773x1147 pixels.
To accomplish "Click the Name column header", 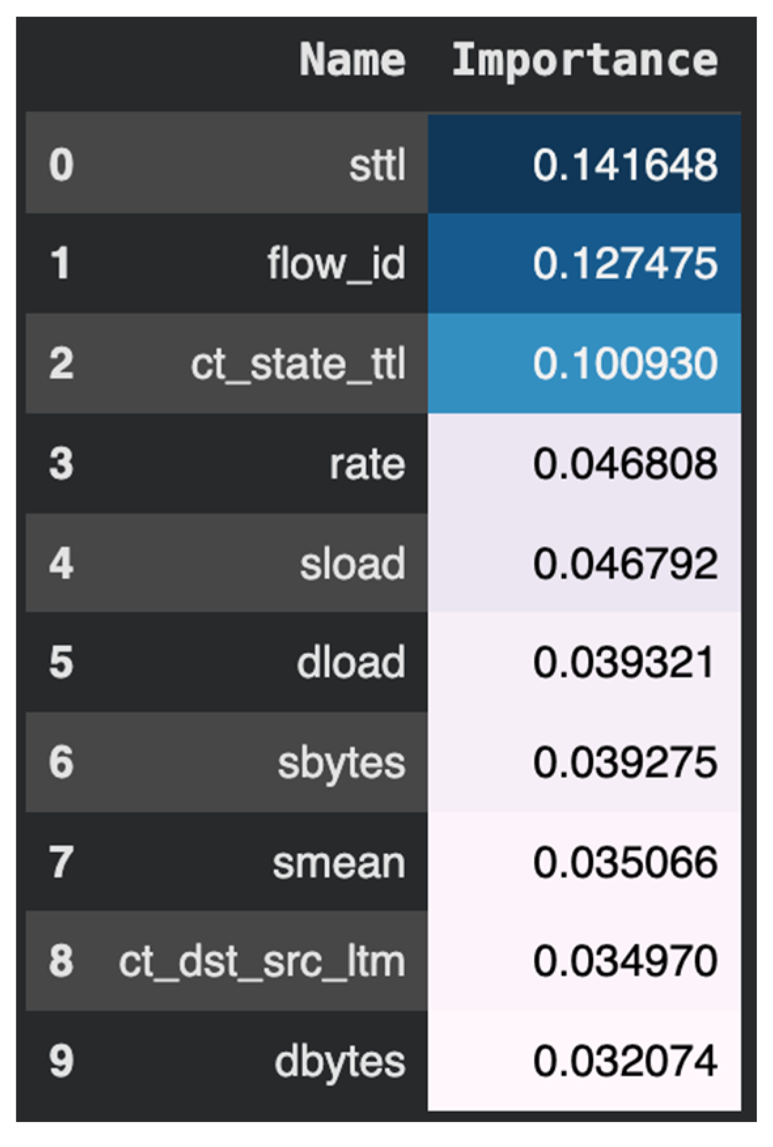I will [352, 60].
